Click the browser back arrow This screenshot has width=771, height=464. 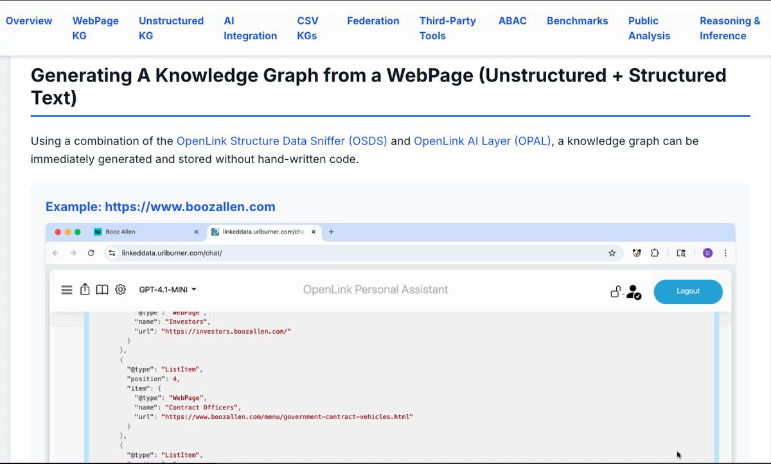[56, 253]
